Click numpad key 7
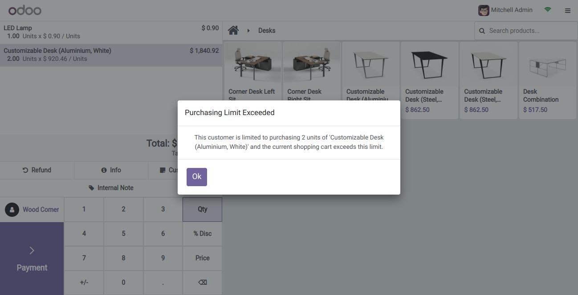This screenshot has height=295, width=578. pos(84,258)
